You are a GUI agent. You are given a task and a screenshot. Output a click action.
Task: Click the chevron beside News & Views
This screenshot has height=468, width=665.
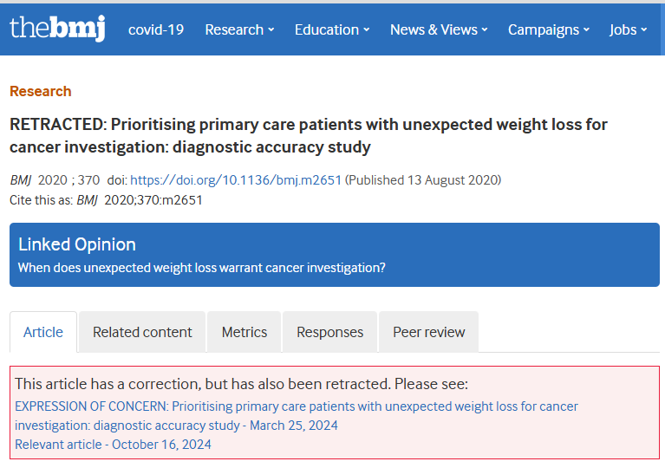[485, 29]
